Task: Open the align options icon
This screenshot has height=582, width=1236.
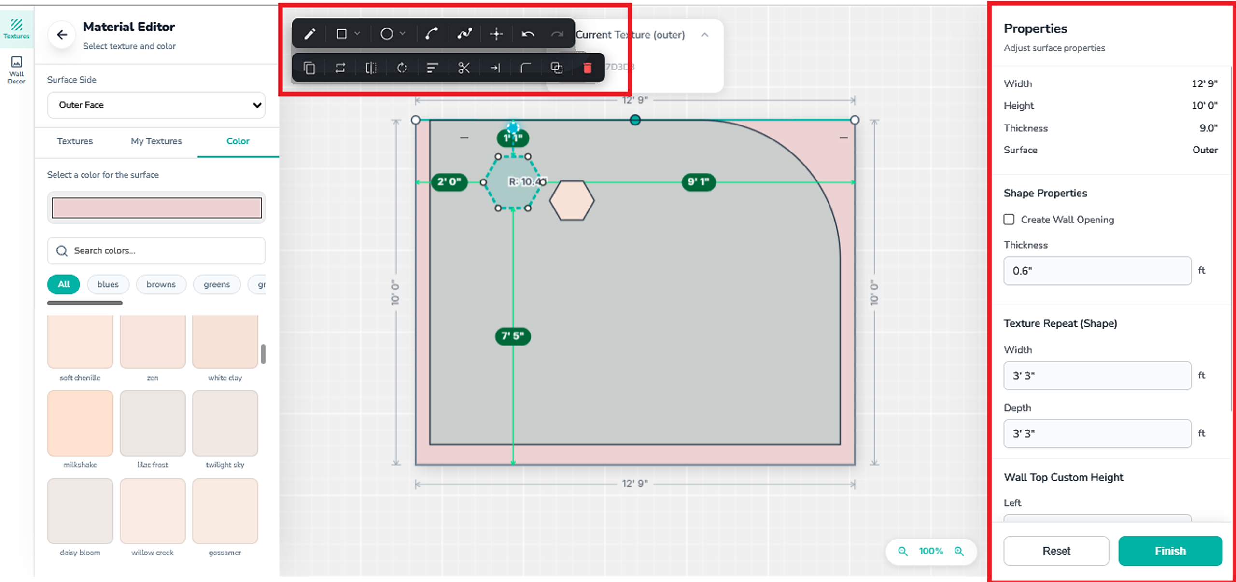Action: 432,68
